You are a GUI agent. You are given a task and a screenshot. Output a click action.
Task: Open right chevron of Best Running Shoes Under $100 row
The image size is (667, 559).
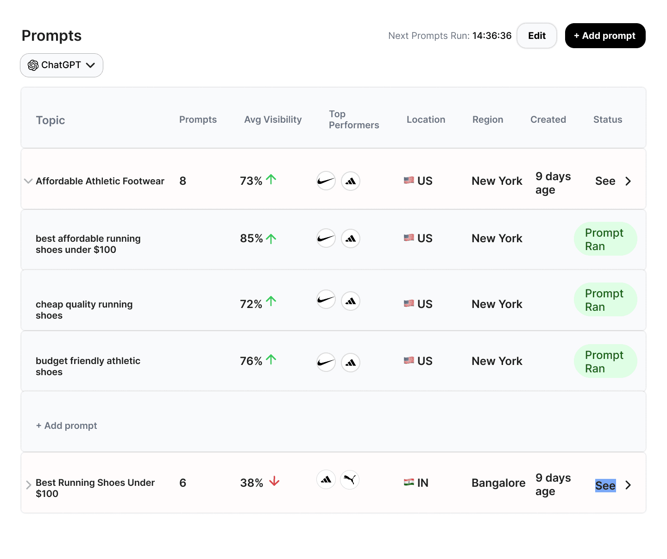(628, 485)
